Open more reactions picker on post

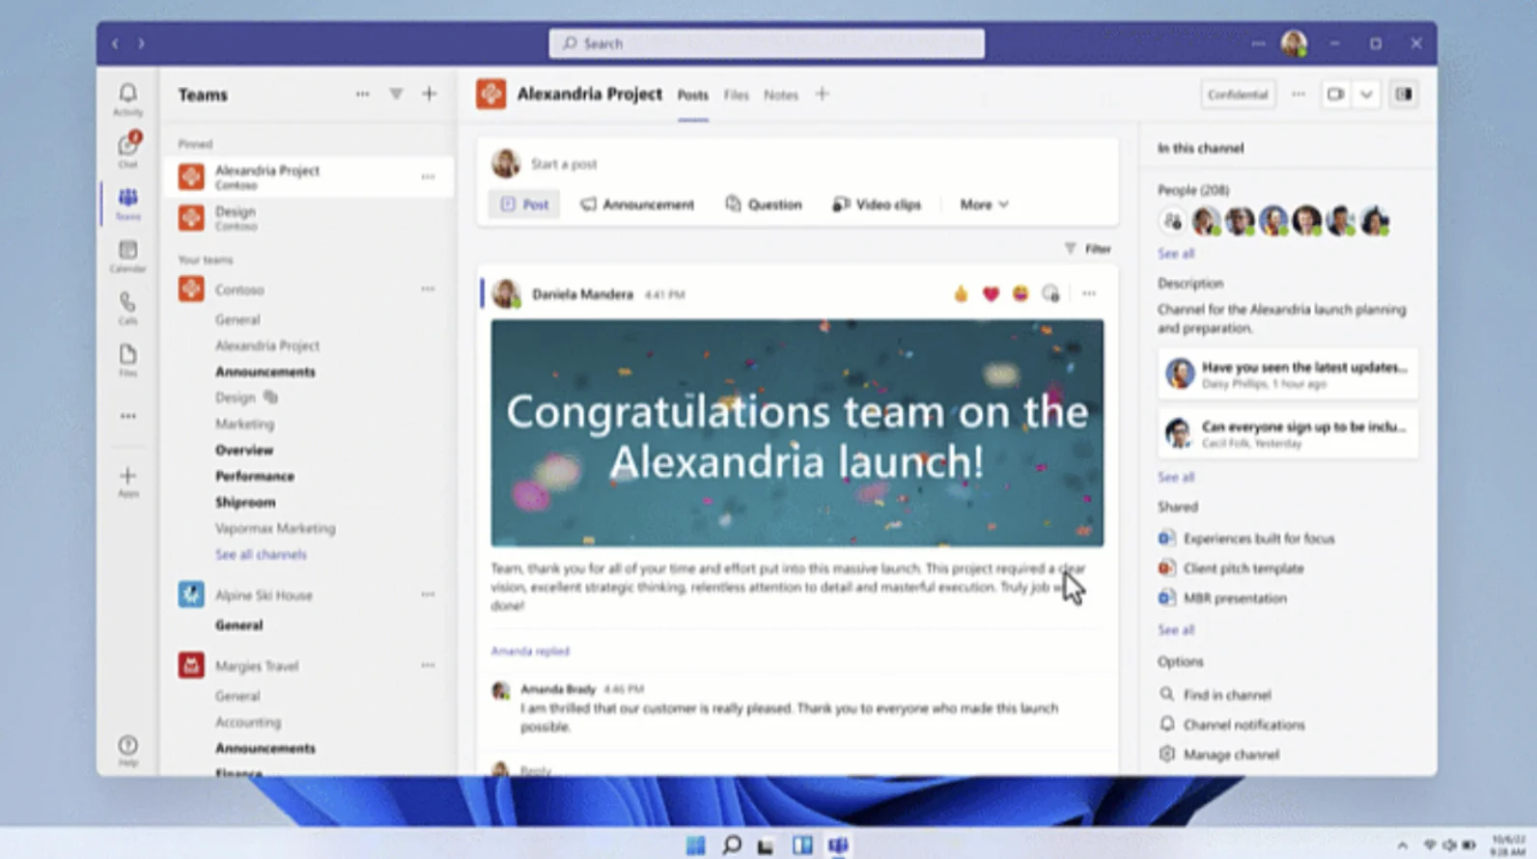[1051, 293]
